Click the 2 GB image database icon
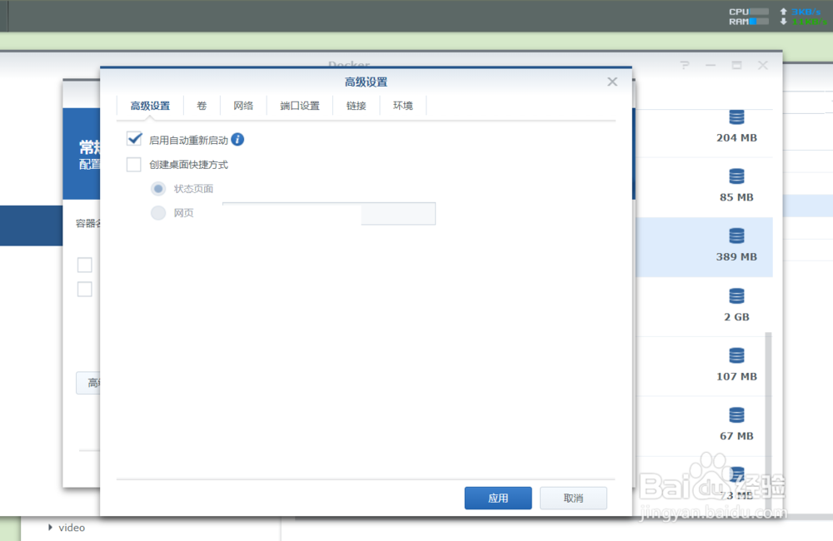The height and width of the screenshot is (541, 833). click(736, 295)
